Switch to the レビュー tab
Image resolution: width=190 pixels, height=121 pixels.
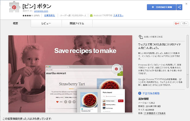click(46, 24)
